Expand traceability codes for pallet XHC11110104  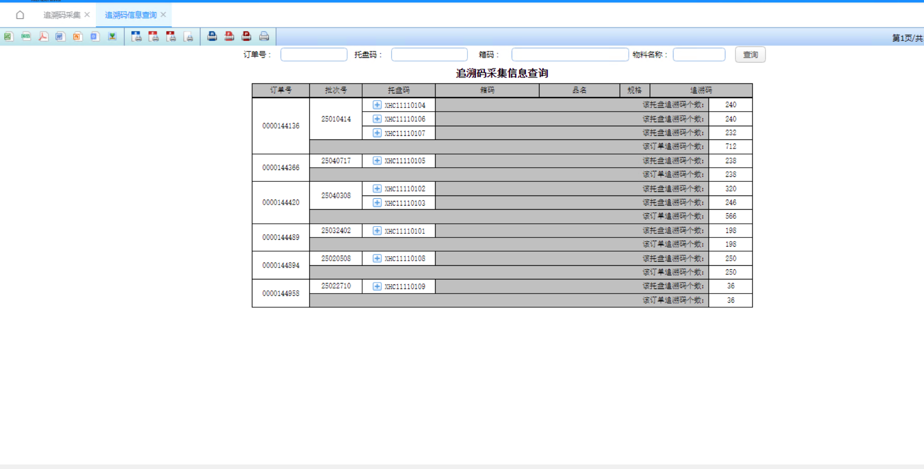click(x=377, y=104)
